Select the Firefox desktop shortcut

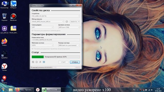click(4, 42)
